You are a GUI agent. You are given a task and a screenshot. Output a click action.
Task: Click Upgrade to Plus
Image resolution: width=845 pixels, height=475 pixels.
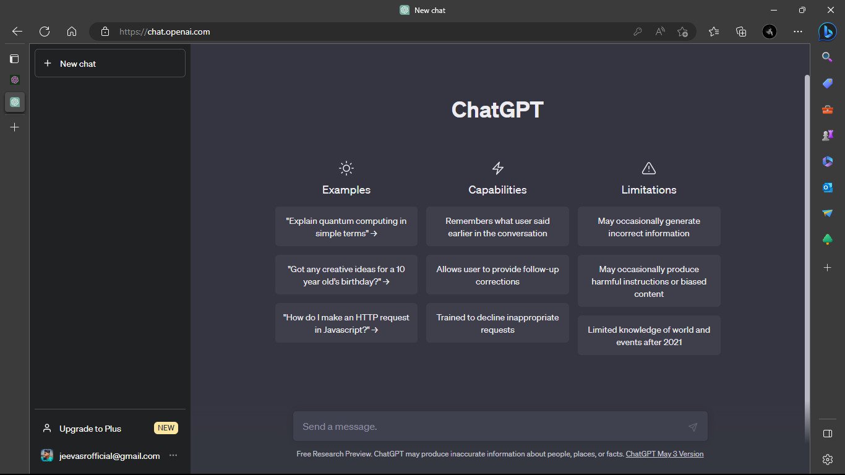pyautogui.click(x=110, y=428)
